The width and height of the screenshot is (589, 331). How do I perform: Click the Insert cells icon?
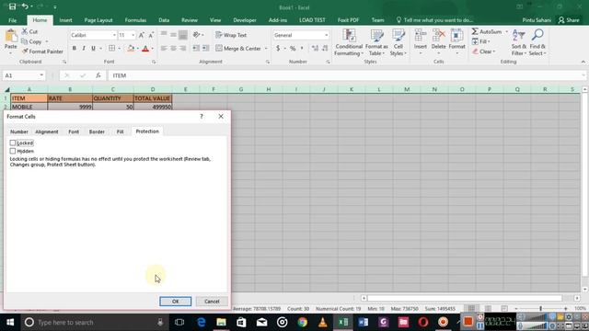420,36
